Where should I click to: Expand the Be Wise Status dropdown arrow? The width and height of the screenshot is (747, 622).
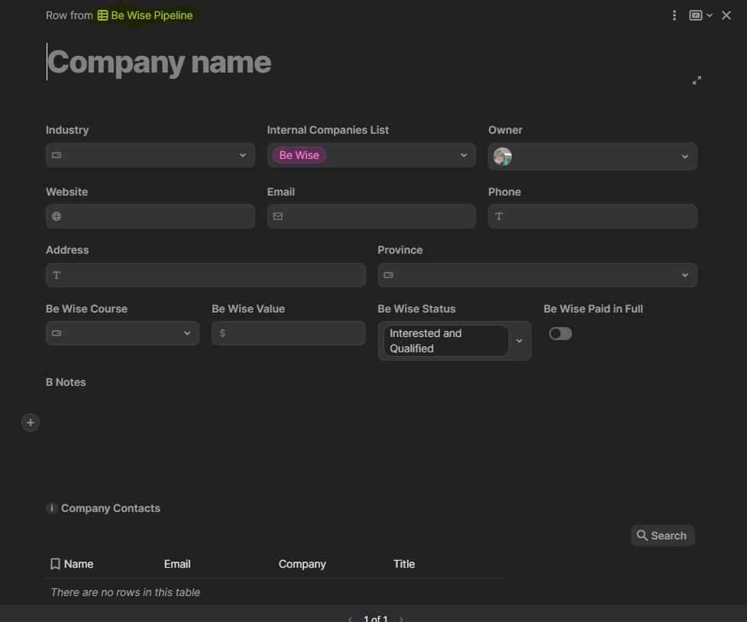519,341
